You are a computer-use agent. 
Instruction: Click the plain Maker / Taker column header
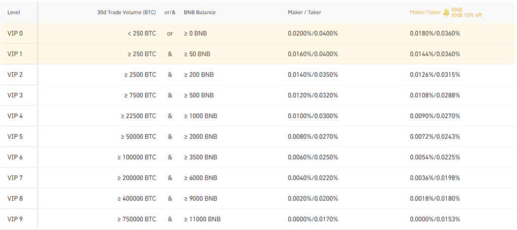pyautogui.click(x=304, y=12)
